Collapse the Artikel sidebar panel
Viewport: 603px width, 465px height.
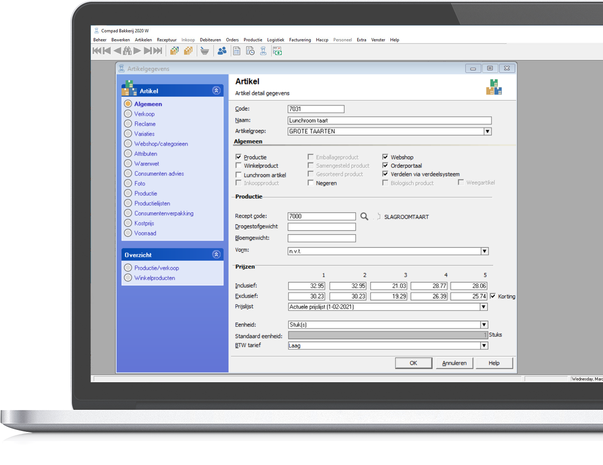point(217,91)
